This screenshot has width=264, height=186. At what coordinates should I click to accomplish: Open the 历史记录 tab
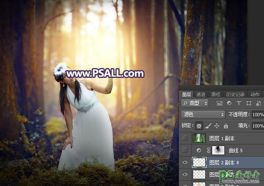[235, 94]
